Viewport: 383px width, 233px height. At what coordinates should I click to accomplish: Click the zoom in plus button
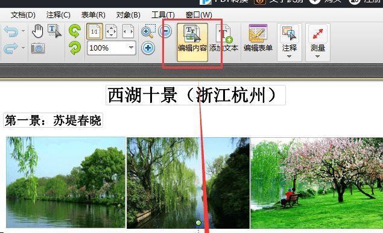(148, 48)
